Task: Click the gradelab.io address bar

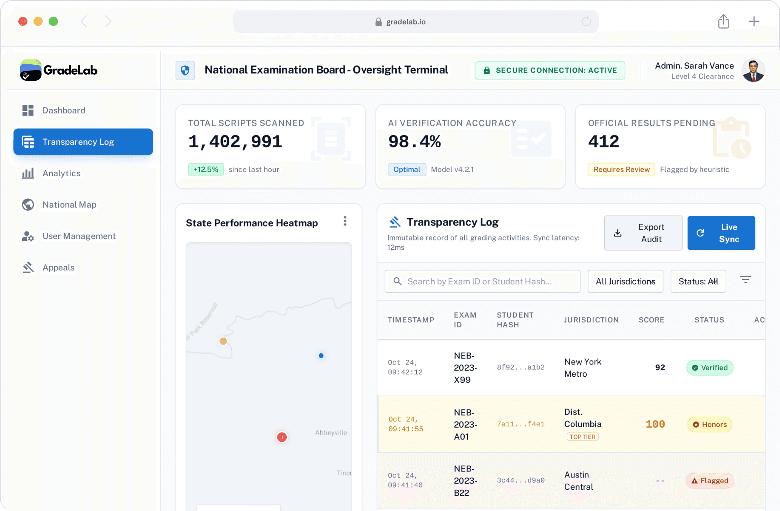Action: click(416, 21)
